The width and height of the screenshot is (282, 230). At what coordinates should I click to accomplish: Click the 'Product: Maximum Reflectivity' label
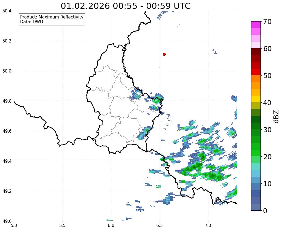52,17
